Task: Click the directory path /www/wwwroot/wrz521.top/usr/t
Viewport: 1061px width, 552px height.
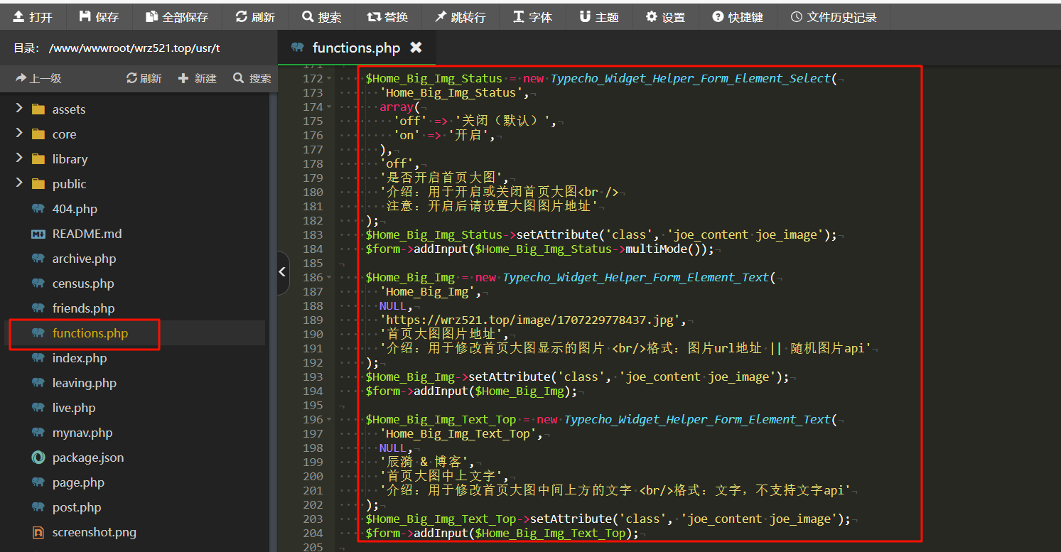Action: coord(134,48)
